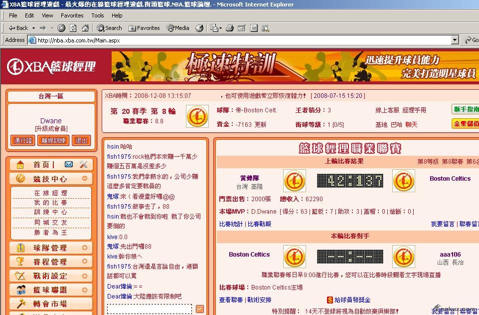Open 在線經理 in sidebar
Image resolution: width=479 pixels, height=315 pixels.
click(x=51, y=193)
